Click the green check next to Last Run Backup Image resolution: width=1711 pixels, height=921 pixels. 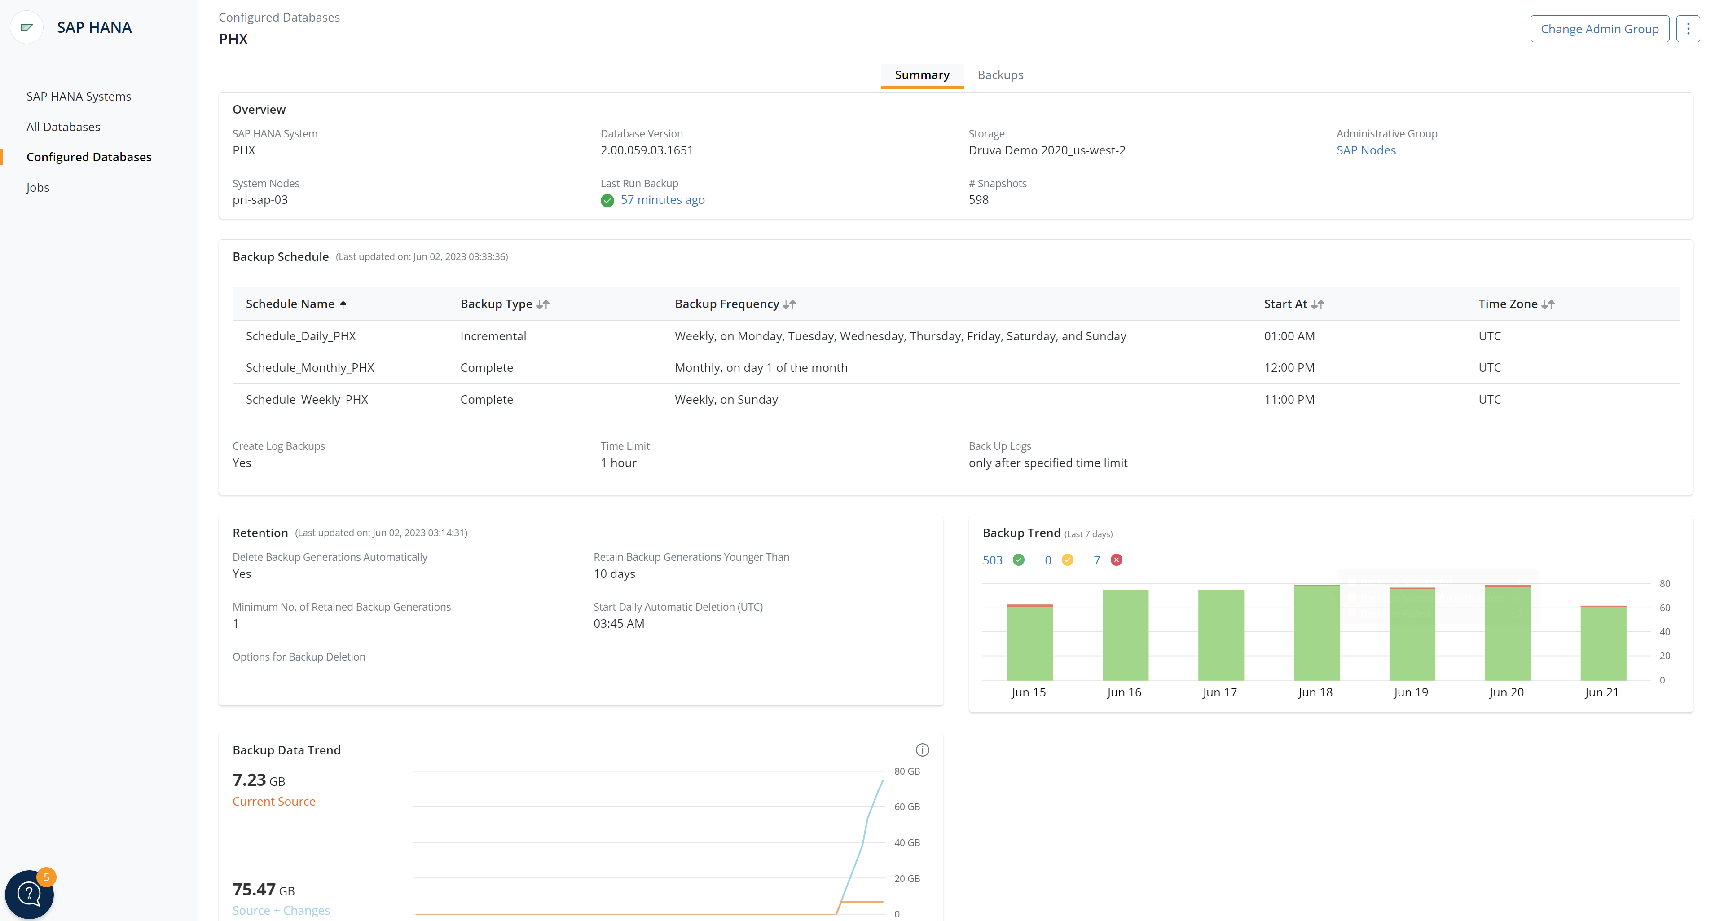click(607, 200)
